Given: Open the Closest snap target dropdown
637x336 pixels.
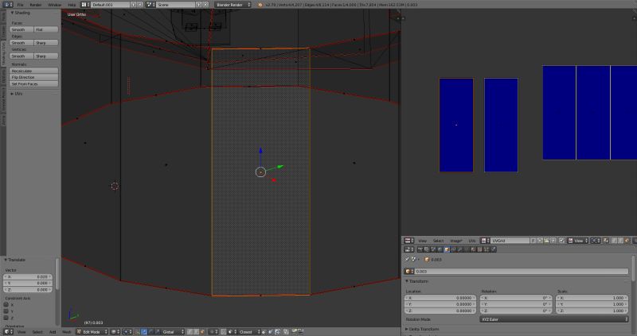Looking at the screenshot, I should 249,332.
